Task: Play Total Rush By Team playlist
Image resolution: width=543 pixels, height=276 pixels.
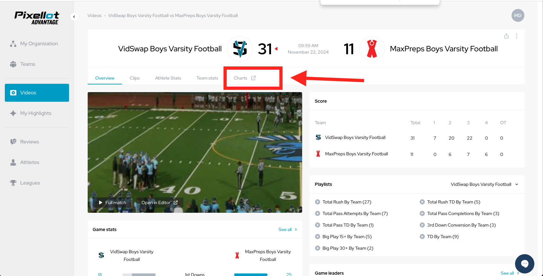Action: coord(343,202)
